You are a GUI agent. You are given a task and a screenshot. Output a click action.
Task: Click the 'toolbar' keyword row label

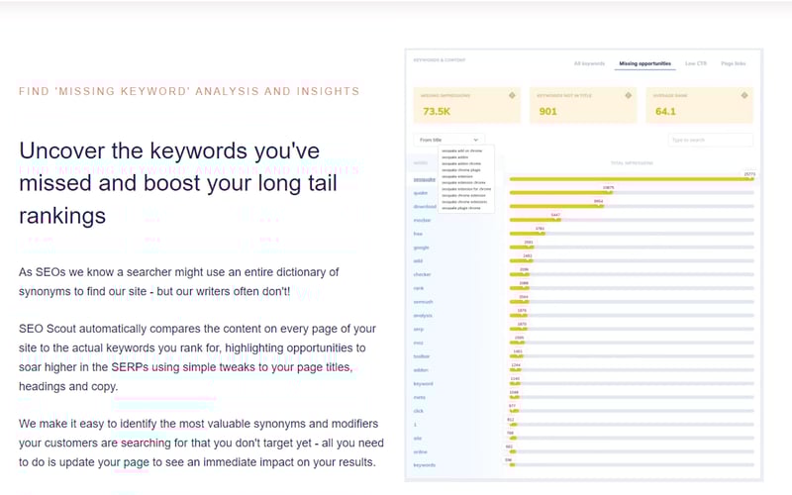422,356
